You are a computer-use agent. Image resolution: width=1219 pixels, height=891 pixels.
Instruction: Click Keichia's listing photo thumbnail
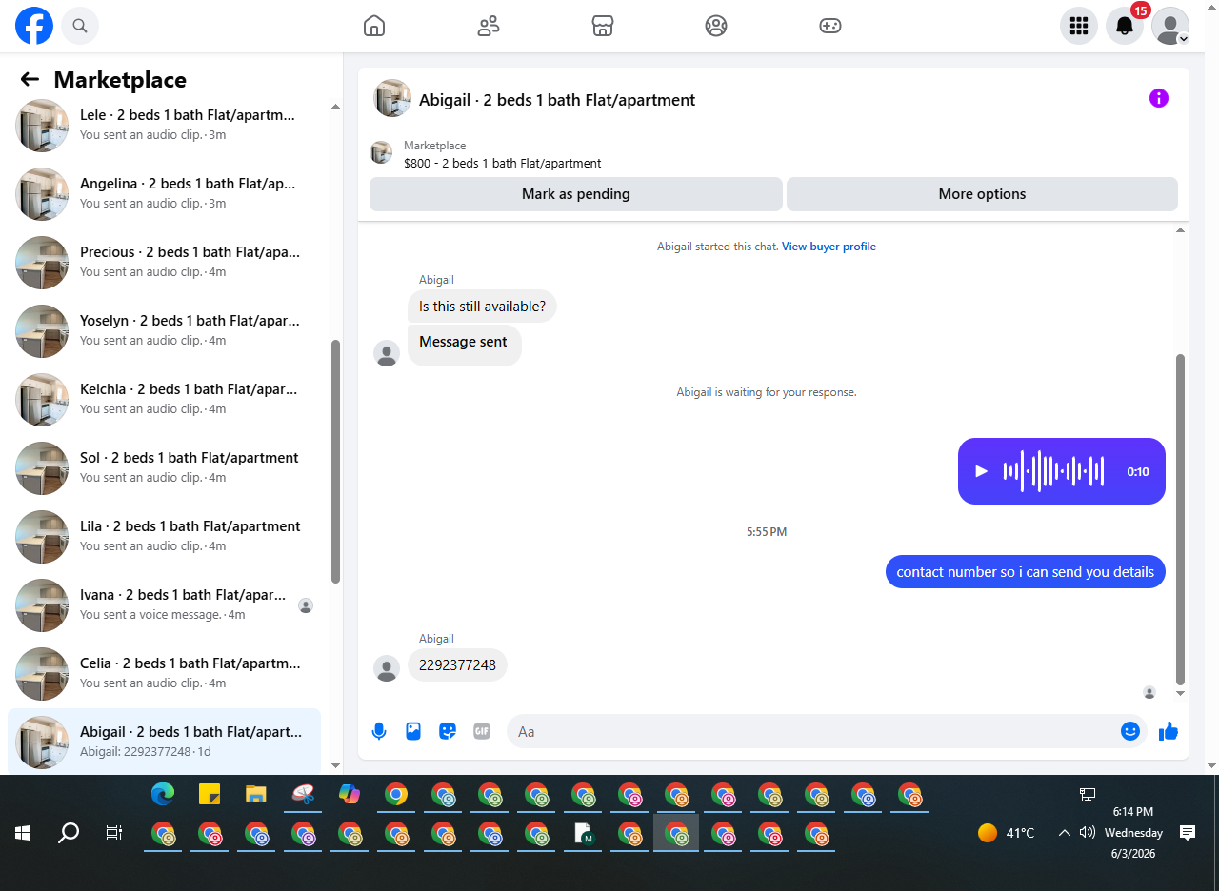click(42, 400)
